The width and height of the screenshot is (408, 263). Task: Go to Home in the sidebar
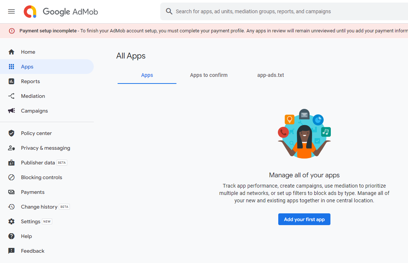[47, 52]
